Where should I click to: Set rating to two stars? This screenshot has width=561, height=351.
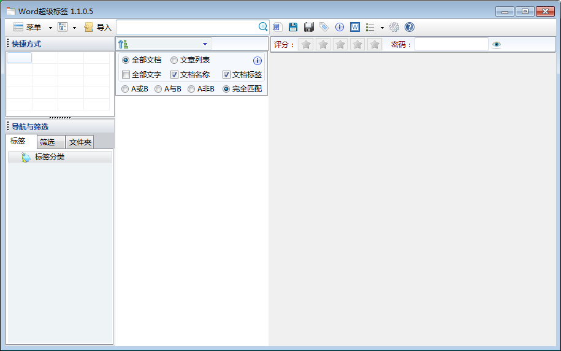point(323,44)
